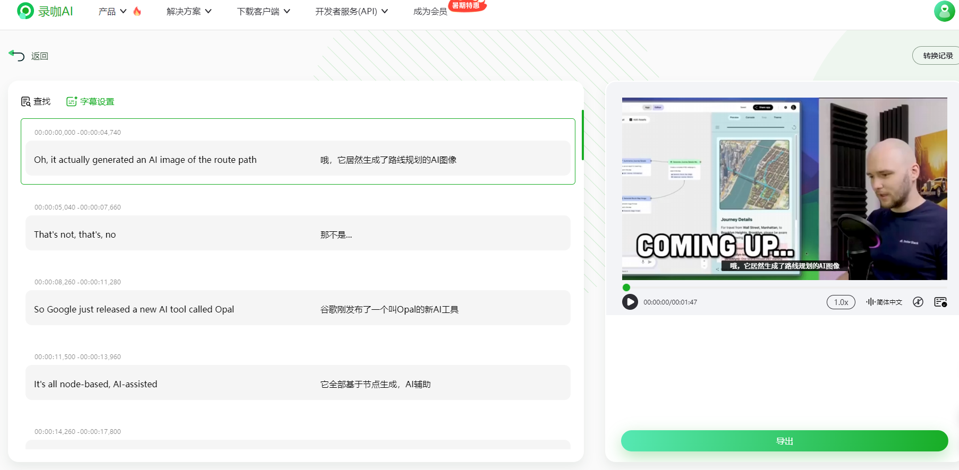Image resolution: width=959 pixels, height=470 pixels.
Task: Play the video with the play button
Action: pos(630,302)
